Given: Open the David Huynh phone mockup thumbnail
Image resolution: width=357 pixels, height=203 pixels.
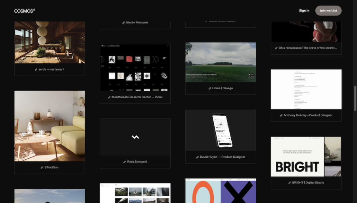Looking at the screenshot, I should point(221,130).
